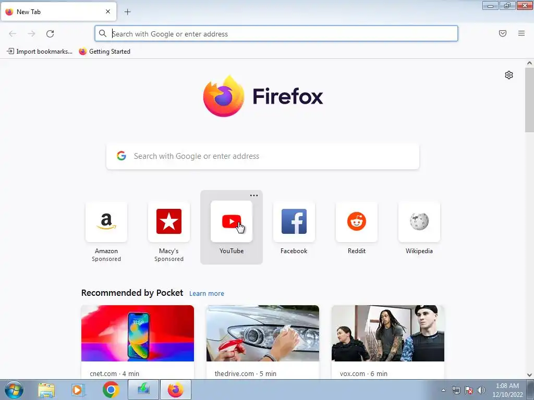Open the Firefox hamburger application menu
The width and height of the screenshot is (534, 400).
[521, 33]
